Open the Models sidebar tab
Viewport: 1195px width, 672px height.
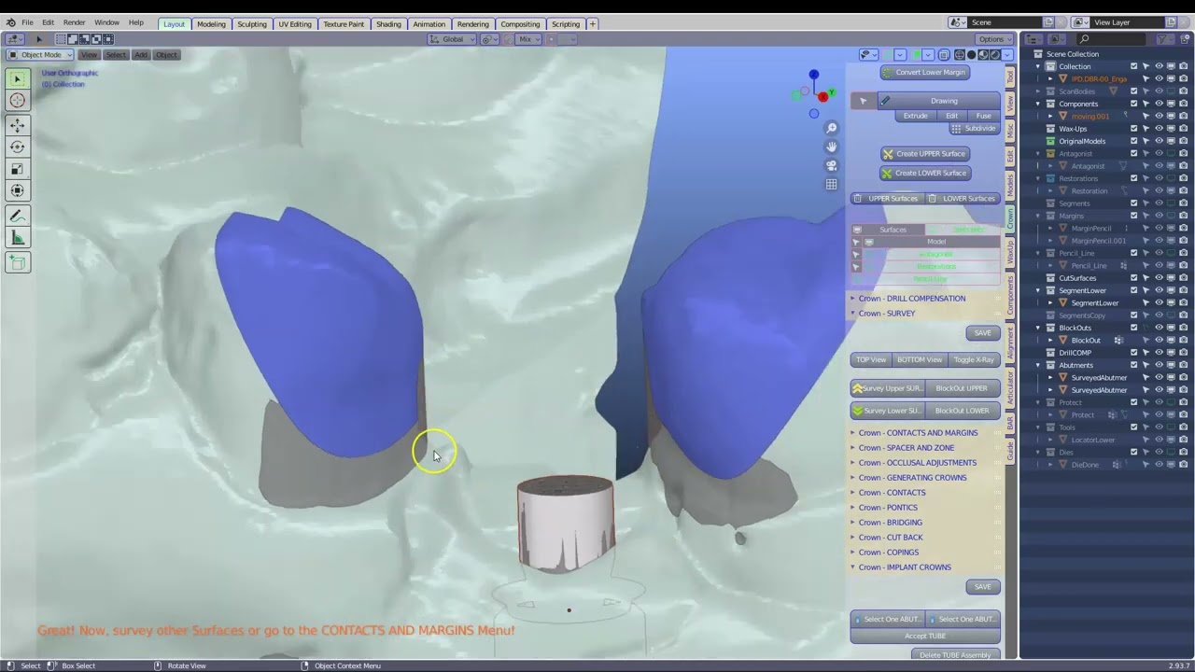pyautogui.click(x=1009, y=185)
